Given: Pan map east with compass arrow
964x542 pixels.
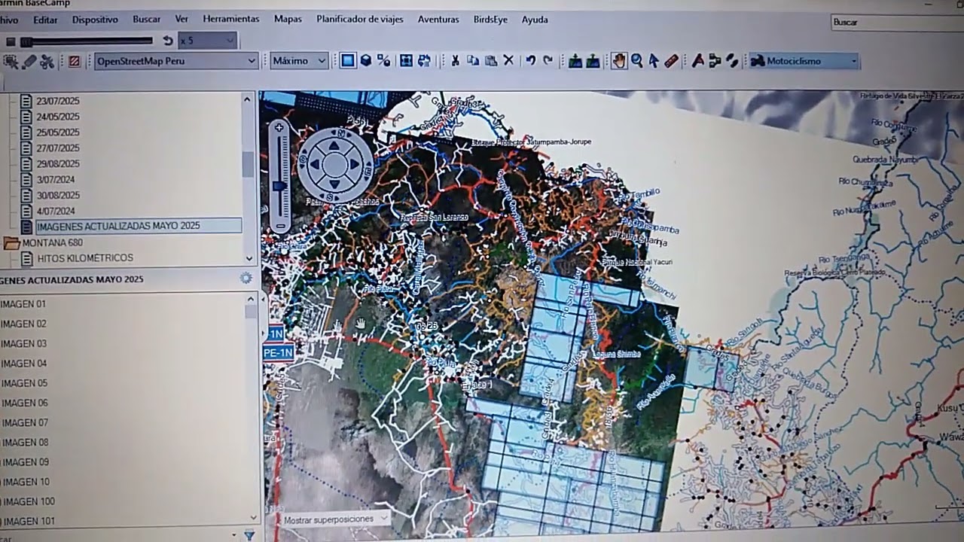Looking at the screenshot, I should coord(355,164).
